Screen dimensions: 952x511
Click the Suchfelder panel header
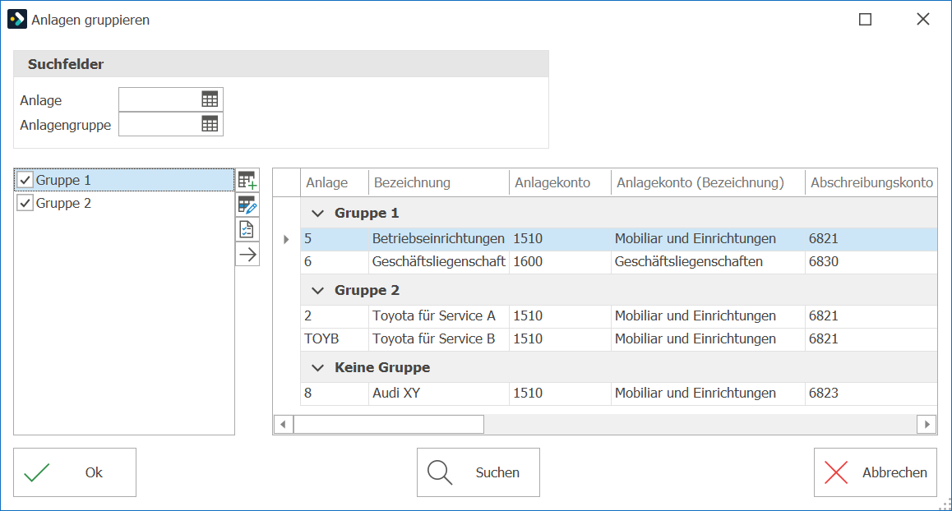pos(281,64)
